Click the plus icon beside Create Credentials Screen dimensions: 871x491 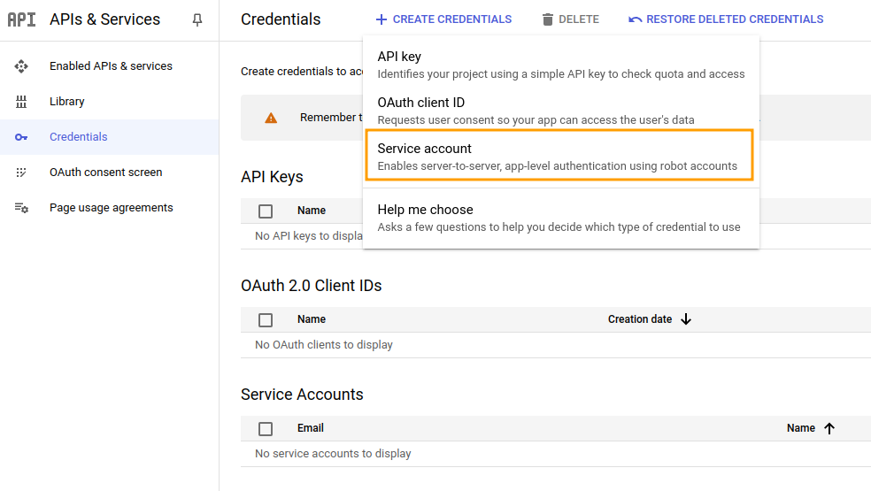click(x=381, y=19)
